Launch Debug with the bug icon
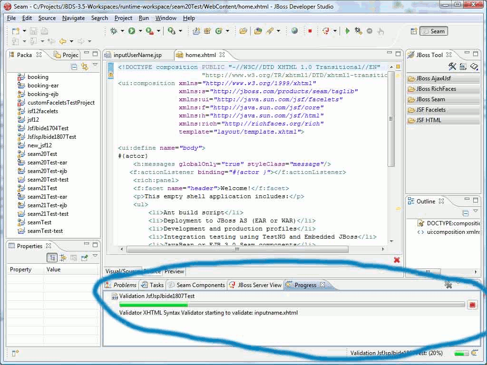Viewport: 487px width, 365px height. pos(114,31)
